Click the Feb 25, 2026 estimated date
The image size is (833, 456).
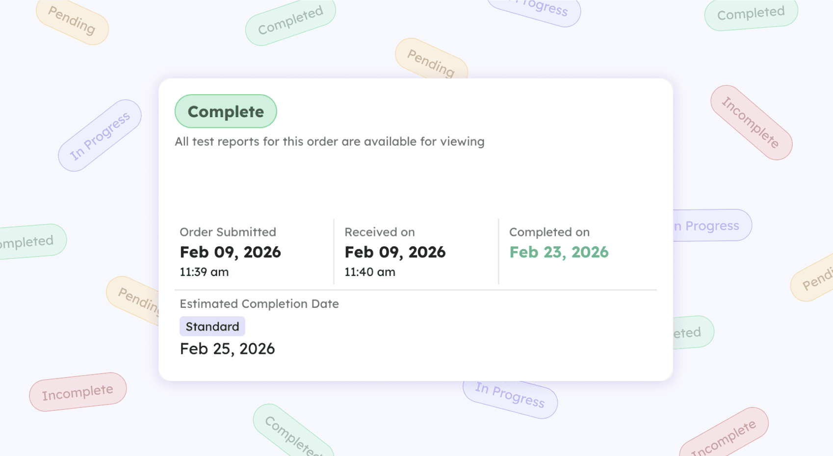pyautogui.click(x=227, y=349)
